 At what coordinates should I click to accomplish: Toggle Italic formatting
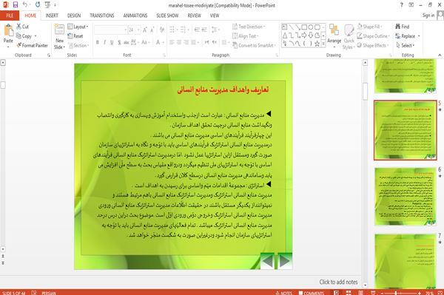click(104, 42)
